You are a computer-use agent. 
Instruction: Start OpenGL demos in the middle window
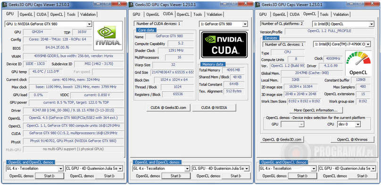pyautogui.click(x=176, y=176)
